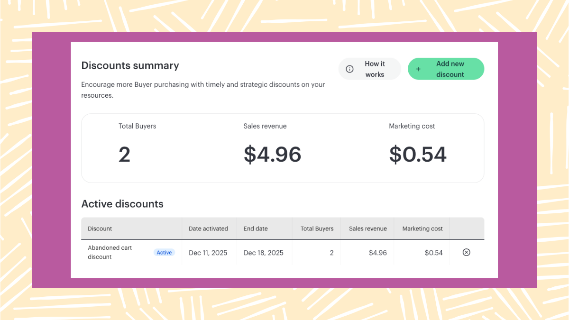This screenshot has height=320, width=569.
Task: Click the 'Sales revenue' column header
Action: (x=368, y=229)
